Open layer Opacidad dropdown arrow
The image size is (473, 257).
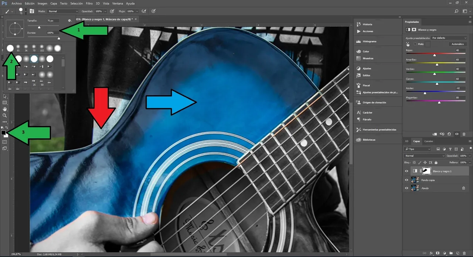pyautogui.click(x=469, y=156)
